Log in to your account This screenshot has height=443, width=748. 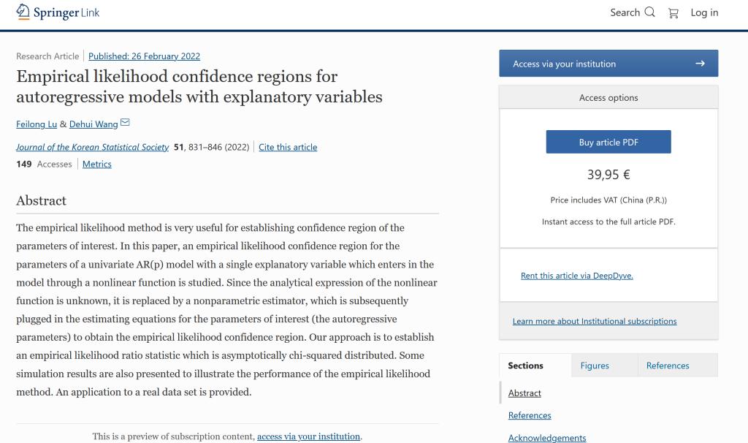704,12
